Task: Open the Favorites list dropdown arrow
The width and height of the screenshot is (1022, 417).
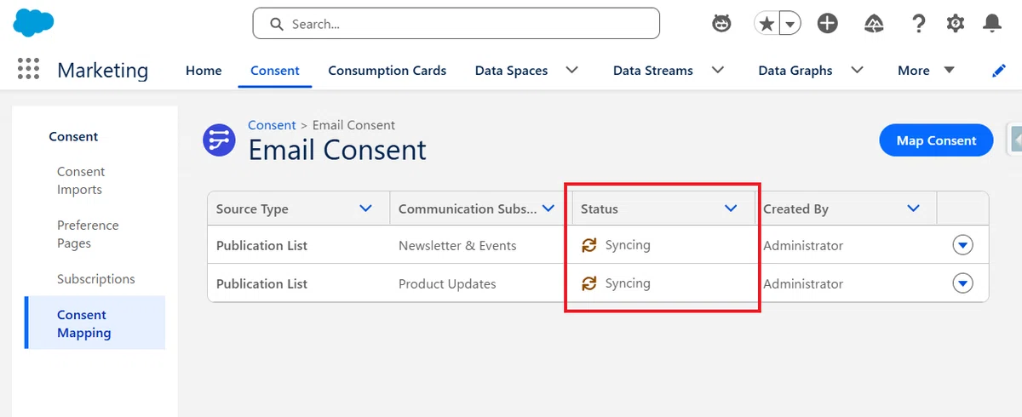Action: [x=790, y=24]
